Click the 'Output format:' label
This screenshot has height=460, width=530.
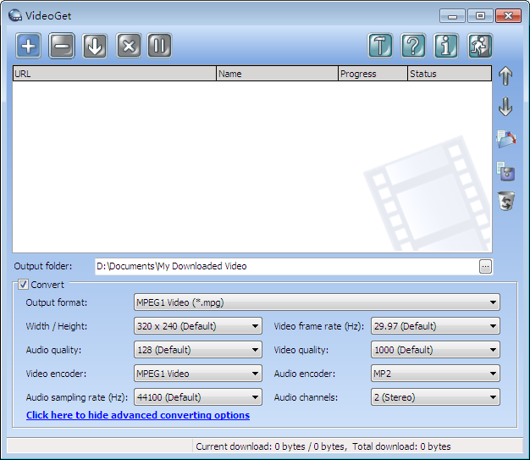click(57, 302)
